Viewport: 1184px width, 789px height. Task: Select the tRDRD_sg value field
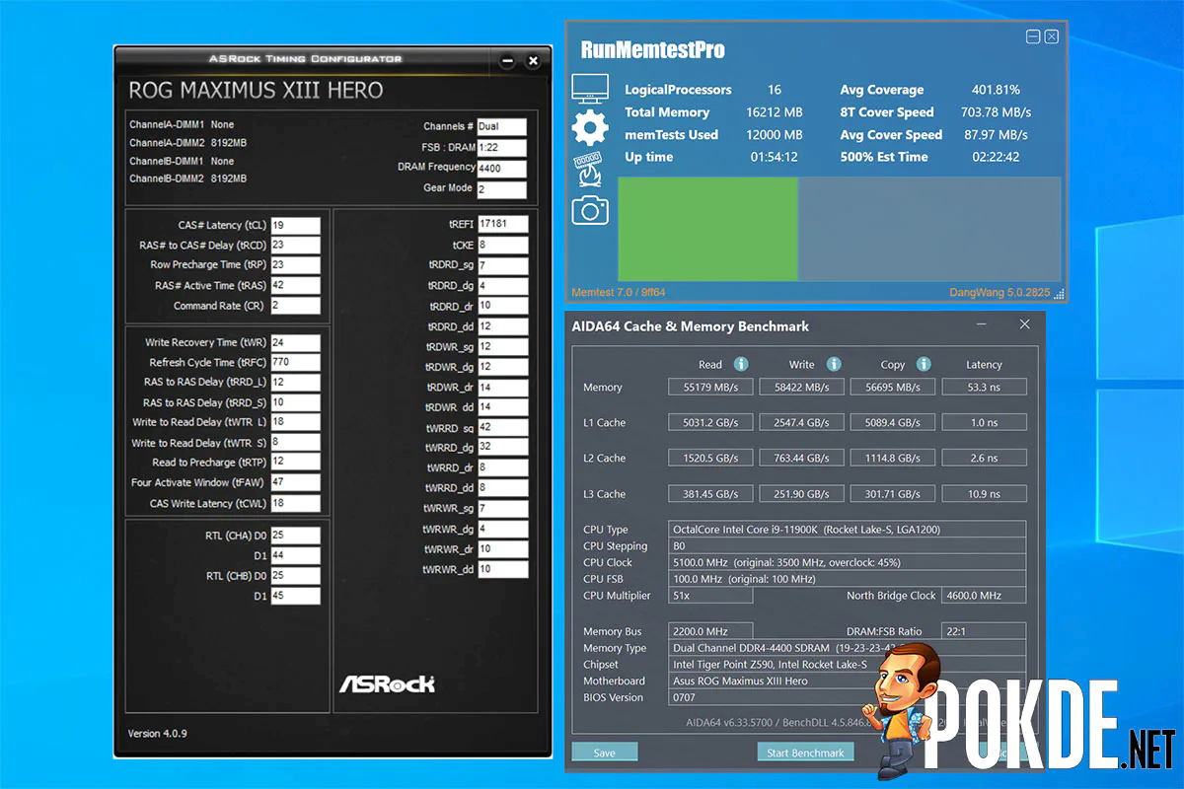(x=503, y=266)
